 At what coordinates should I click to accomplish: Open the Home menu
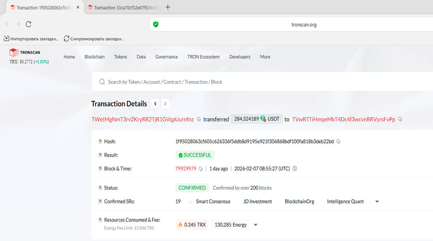click(69, 57)
